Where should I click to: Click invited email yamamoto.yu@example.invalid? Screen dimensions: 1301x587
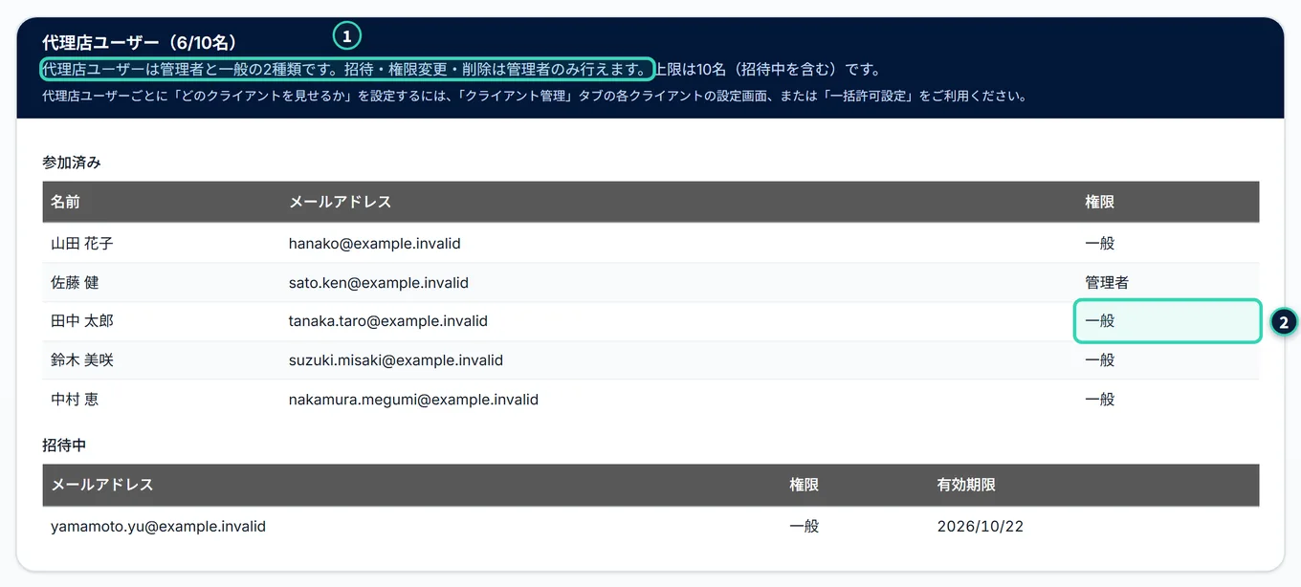[x=159, y=526]
